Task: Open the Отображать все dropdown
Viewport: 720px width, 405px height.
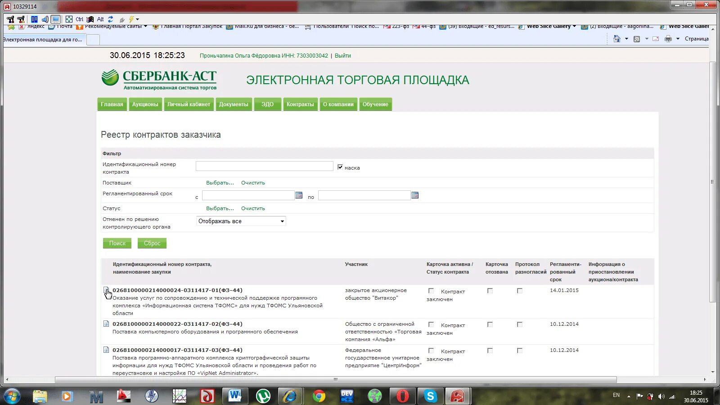Action: coord(241,221)
